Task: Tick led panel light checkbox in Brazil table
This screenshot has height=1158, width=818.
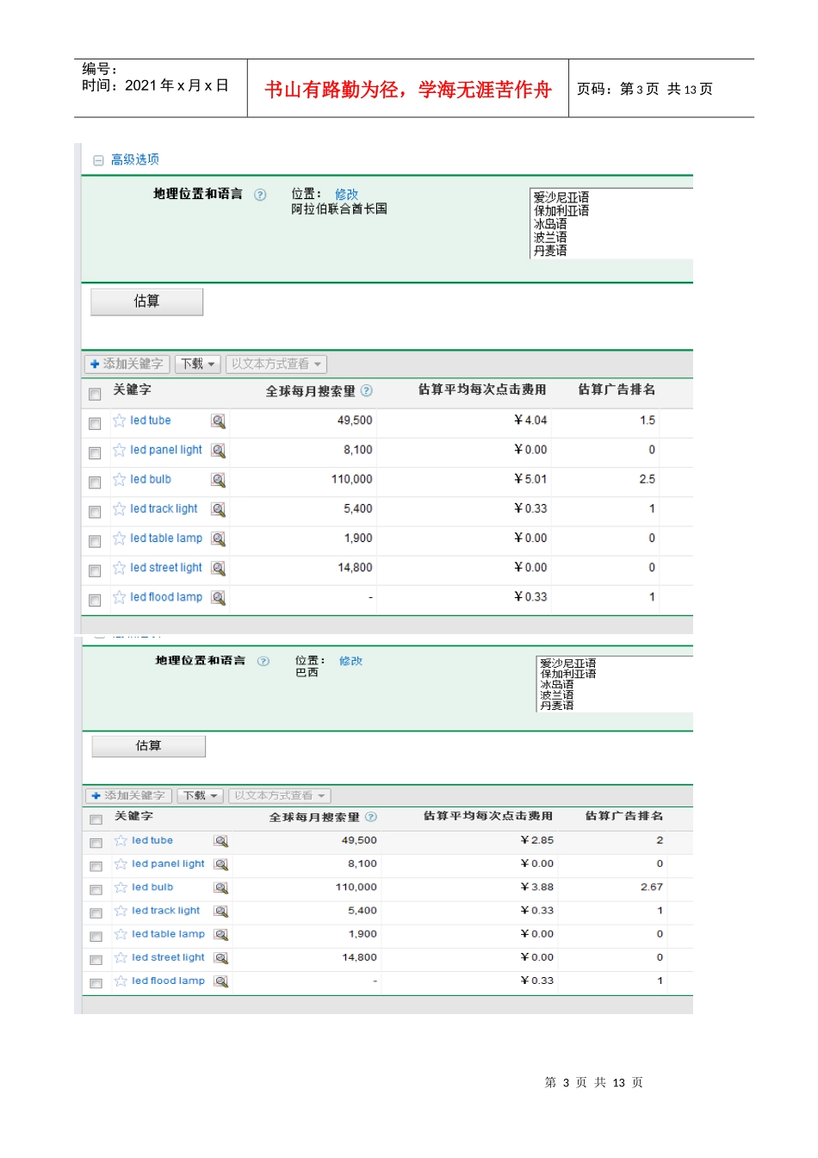Action: 96,867
